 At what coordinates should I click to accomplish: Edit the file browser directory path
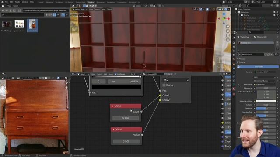click(45, 10)
